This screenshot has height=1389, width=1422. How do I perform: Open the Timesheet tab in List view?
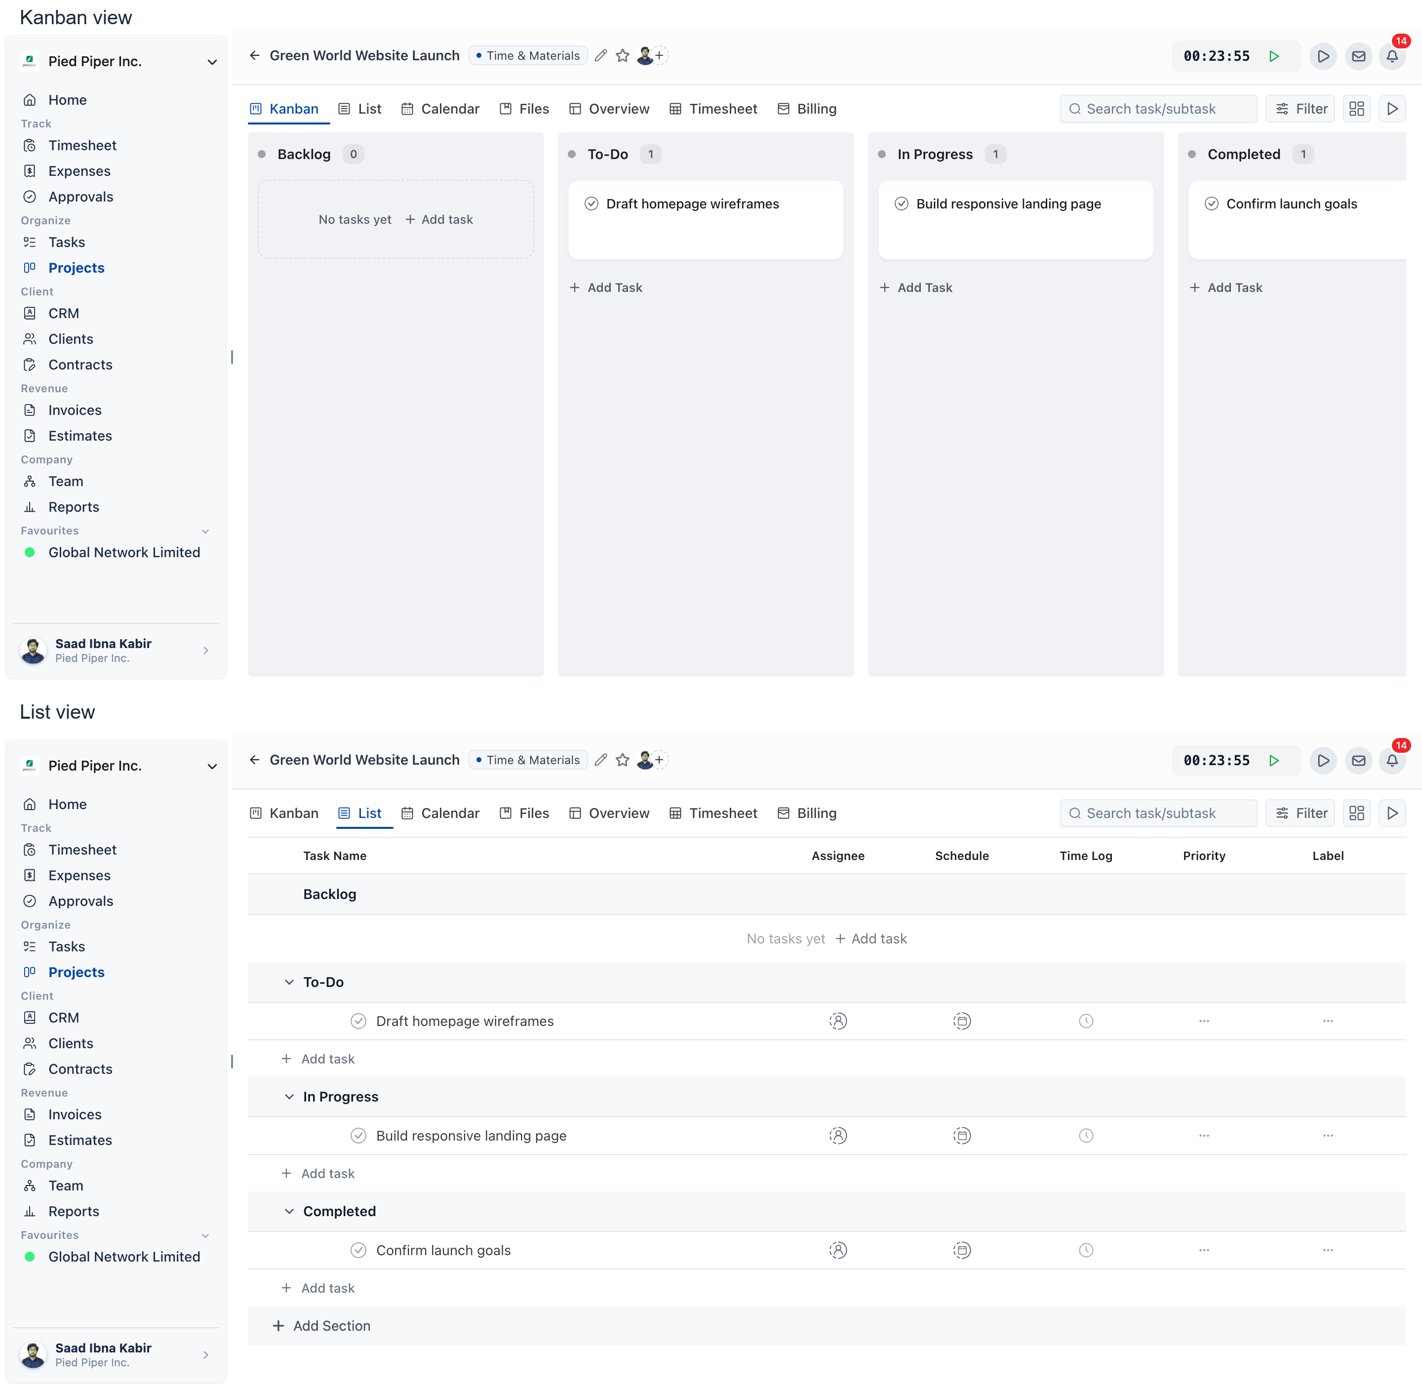pos(713,813)
